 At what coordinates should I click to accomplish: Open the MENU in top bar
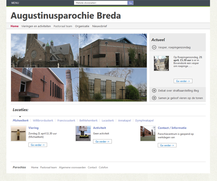click(16, 3)
